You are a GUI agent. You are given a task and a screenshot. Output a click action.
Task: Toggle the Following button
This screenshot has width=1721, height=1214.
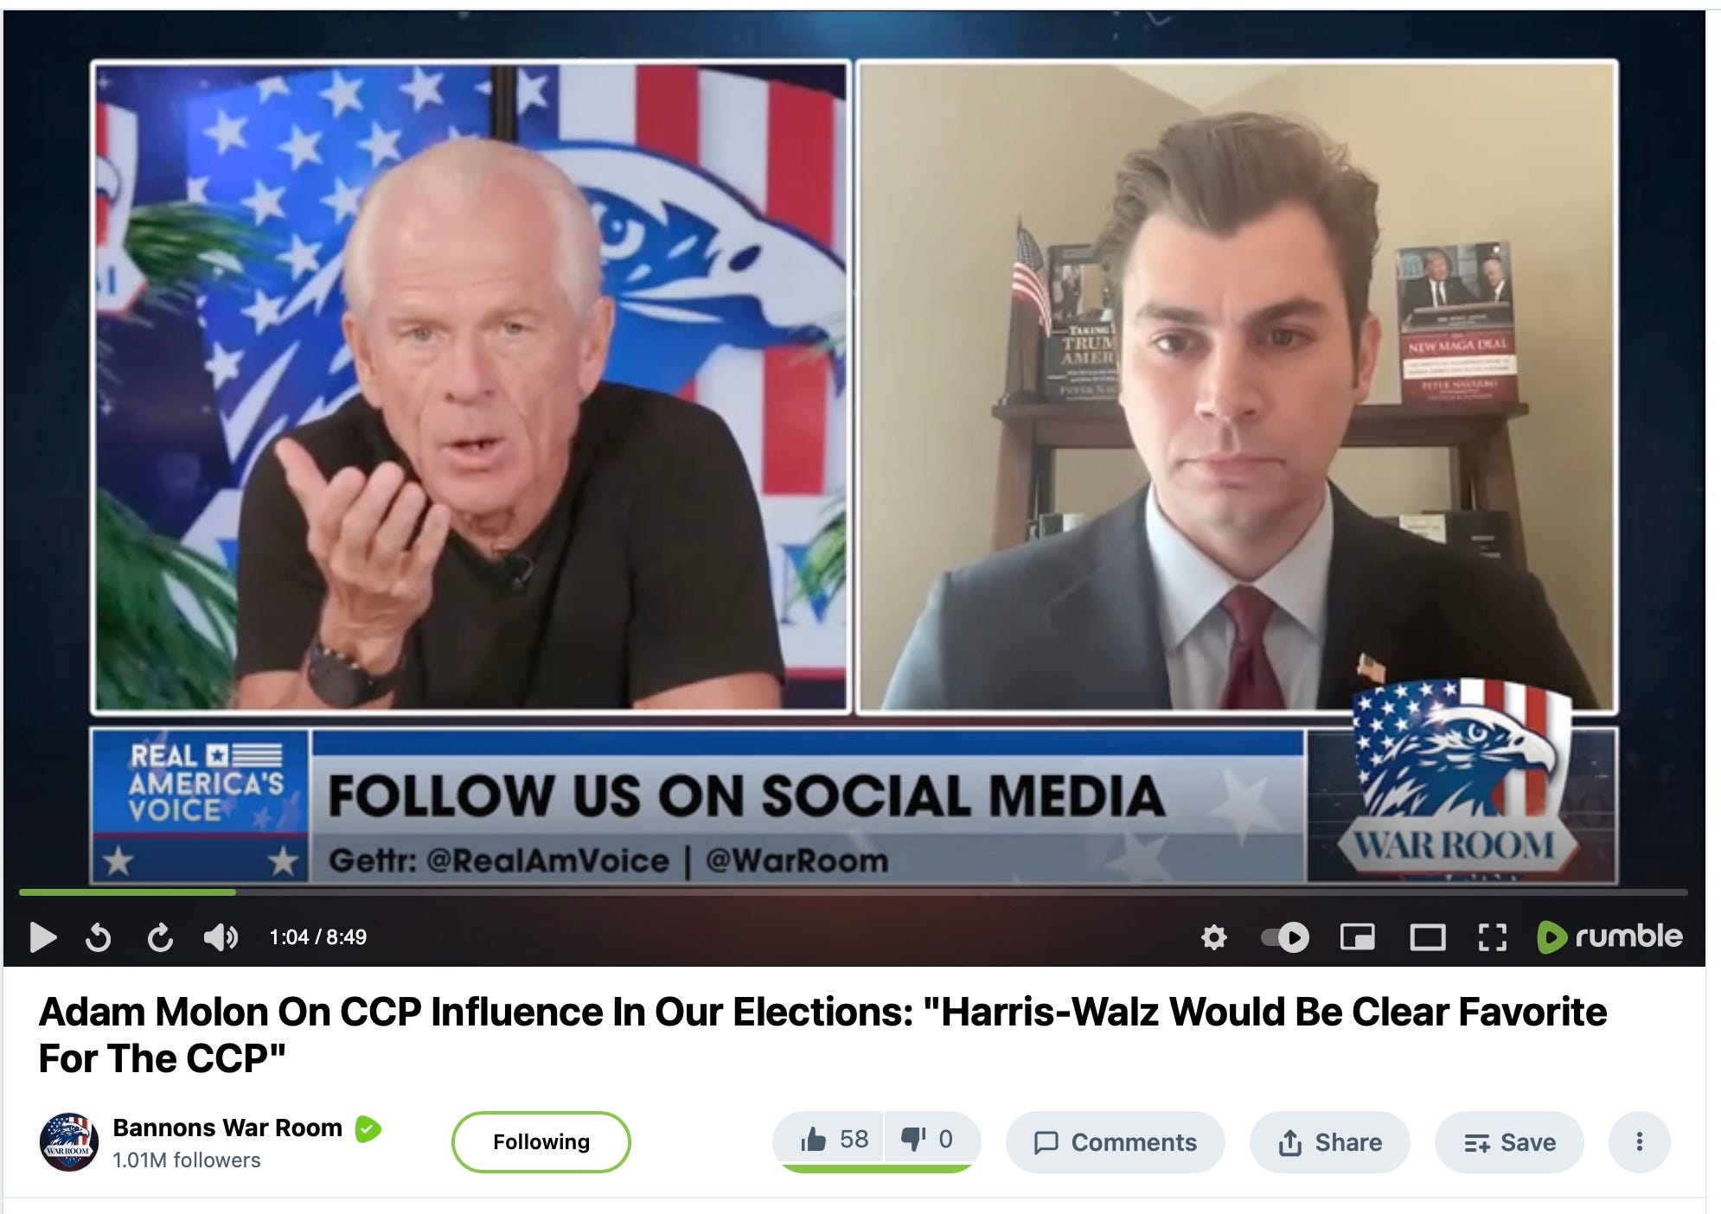[x=541, y=1142]
